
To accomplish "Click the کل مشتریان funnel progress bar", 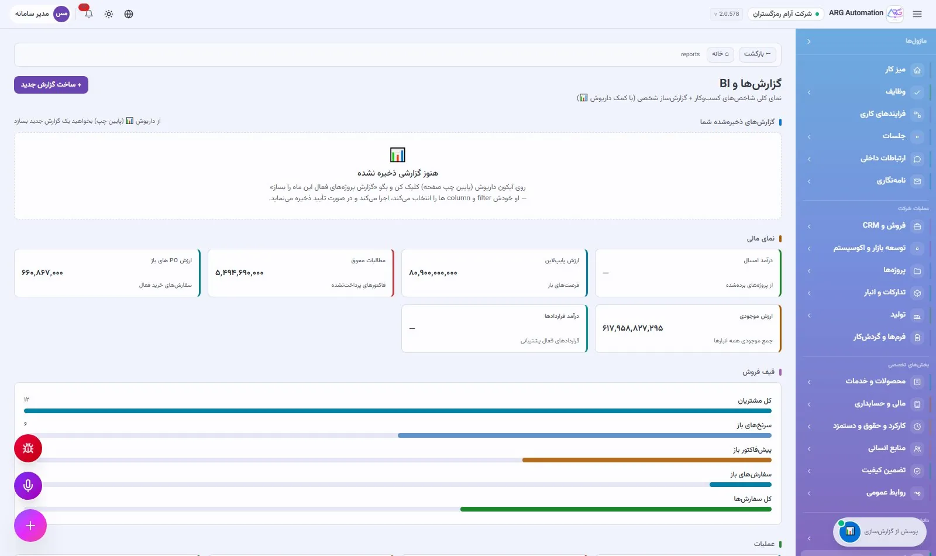I will [398, 411].
